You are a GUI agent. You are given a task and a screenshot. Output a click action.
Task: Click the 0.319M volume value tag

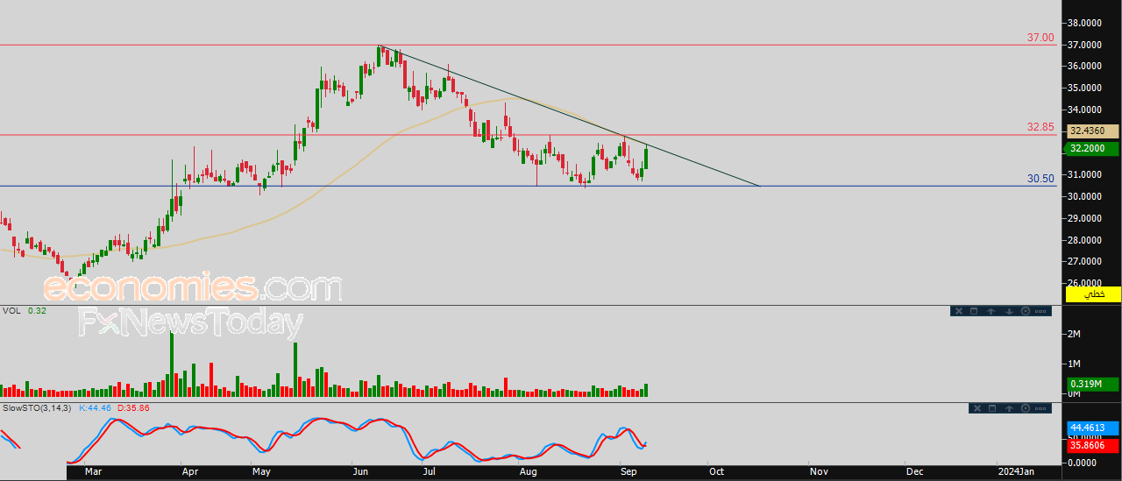point(1092,384)
